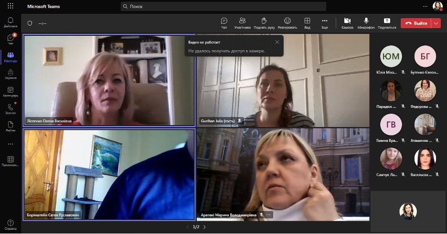Click Парадюк participant avatar

pyautogui.click(x=391, y=90)
